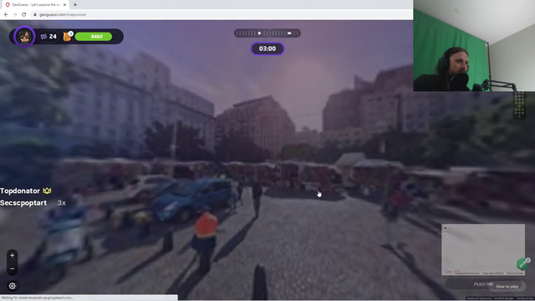Click the Topdonator label

coord(20,191)
